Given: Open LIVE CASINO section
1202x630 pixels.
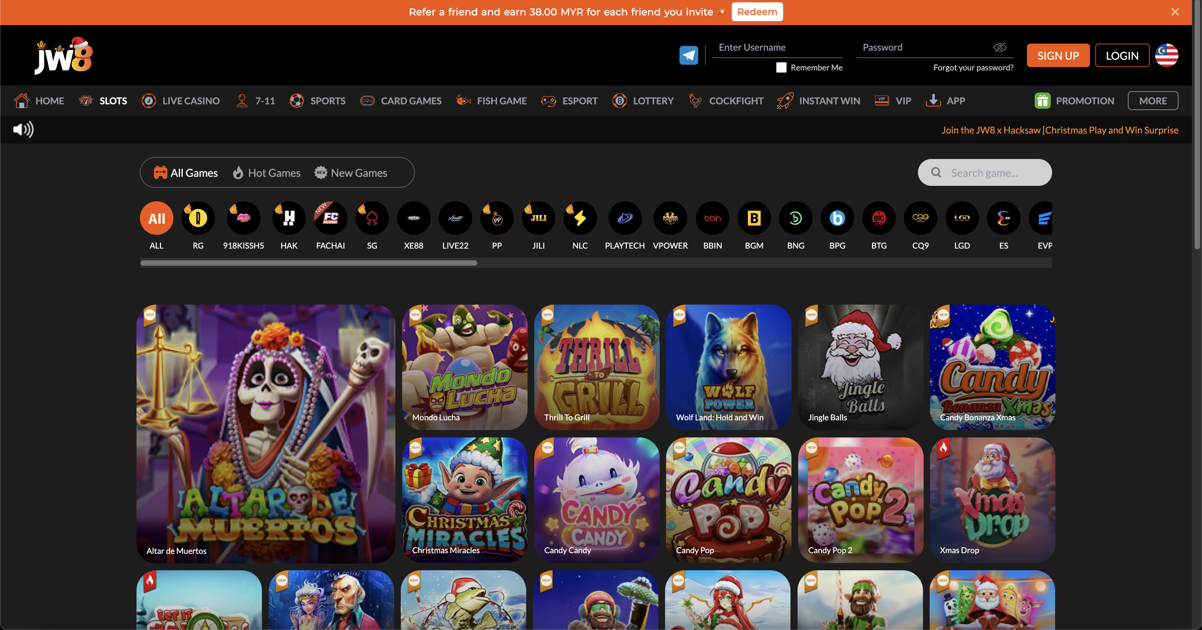Looking at the screenshot, I should tap(180, 101).
